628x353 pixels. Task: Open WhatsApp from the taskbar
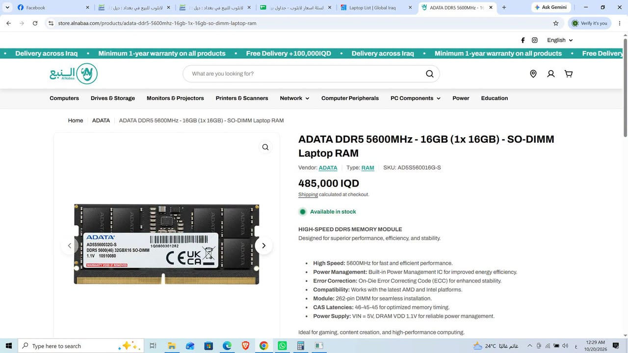click(282, 346)
